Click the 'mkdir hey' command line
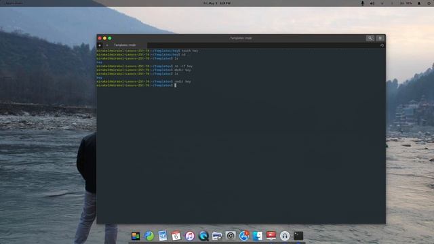434x244 pixels. tap(144, 70)
